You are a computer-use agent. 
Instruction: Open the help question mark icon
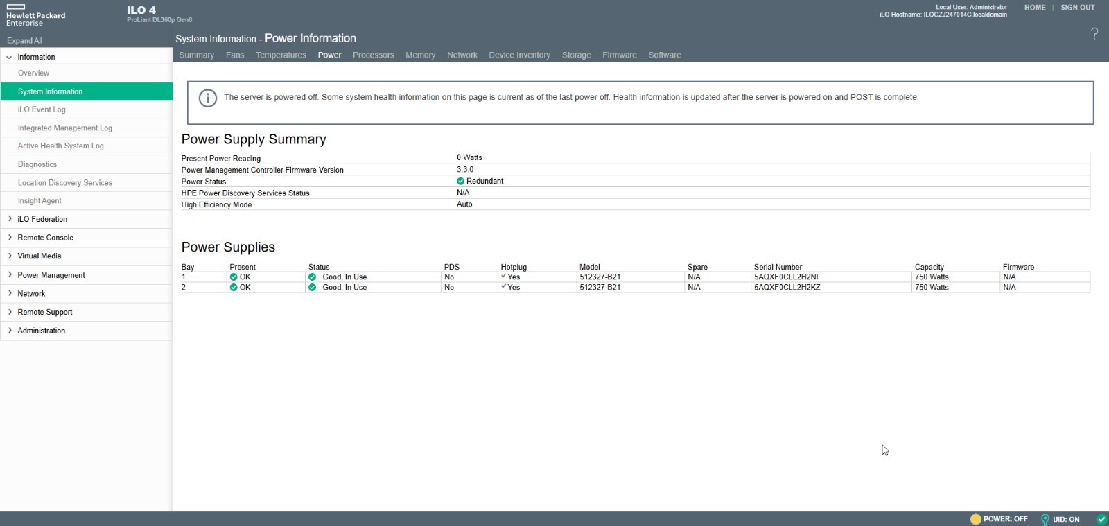[x=1094, y=33]
